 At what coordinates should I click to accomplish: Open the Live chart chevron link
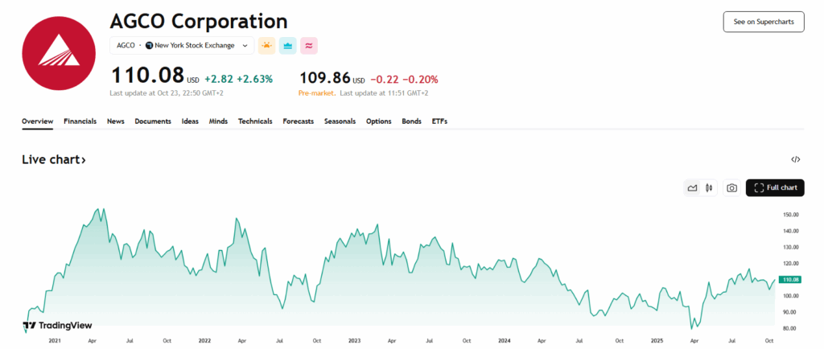tap(54, 160)
